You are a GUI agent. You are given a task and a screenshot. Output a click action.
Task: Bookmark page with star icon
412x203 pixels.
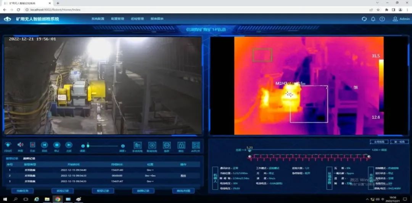coord(378,10)
